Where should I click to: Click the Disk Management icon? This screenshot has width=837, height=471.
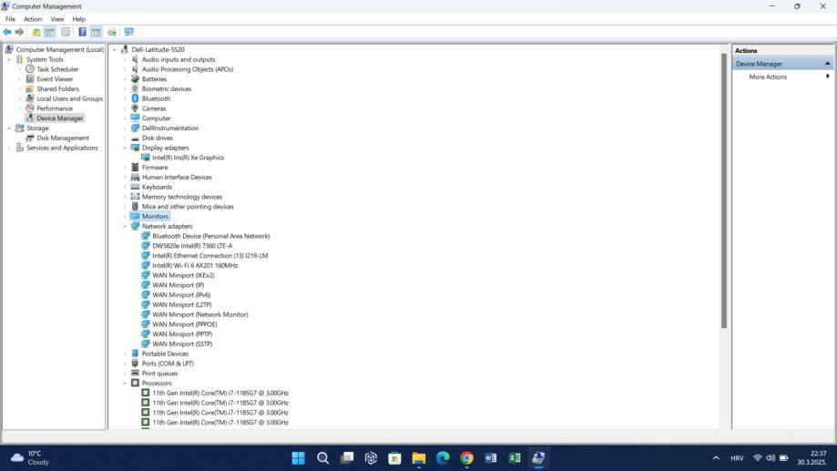coord(30,138)
